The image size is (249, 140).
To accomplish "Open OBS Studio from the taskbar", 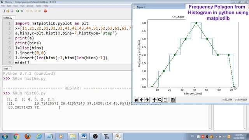I will (x=95, y=136).
